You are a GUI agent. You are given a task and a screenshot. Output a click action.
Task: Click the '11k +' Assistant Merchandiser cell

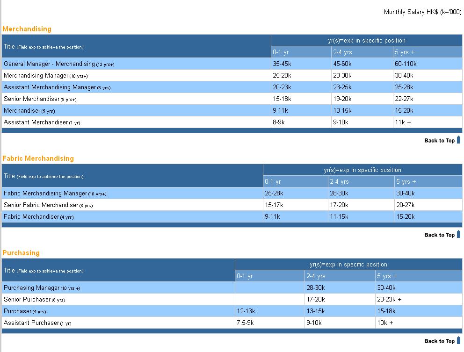403,122
